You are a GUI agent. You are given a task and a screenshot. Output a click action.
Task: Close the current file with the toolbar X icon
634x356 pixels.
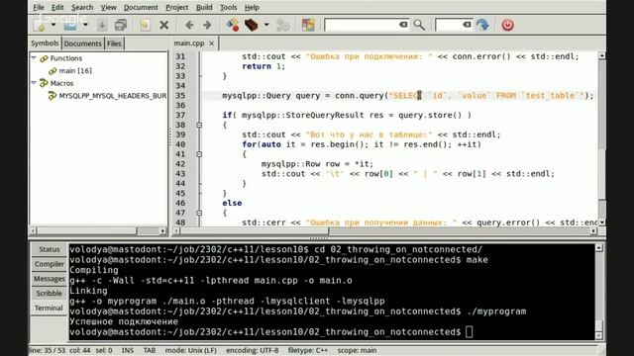163,25
